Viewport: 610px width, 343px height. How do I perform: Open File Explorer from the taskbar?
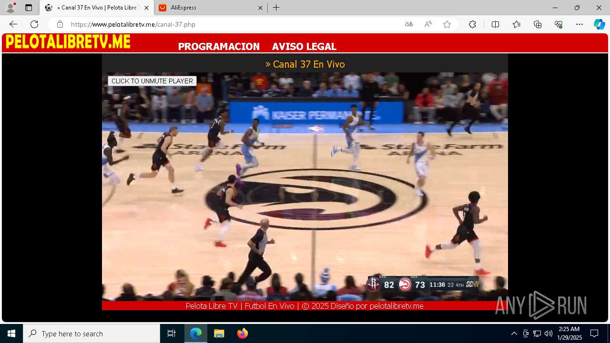point(219,333)
